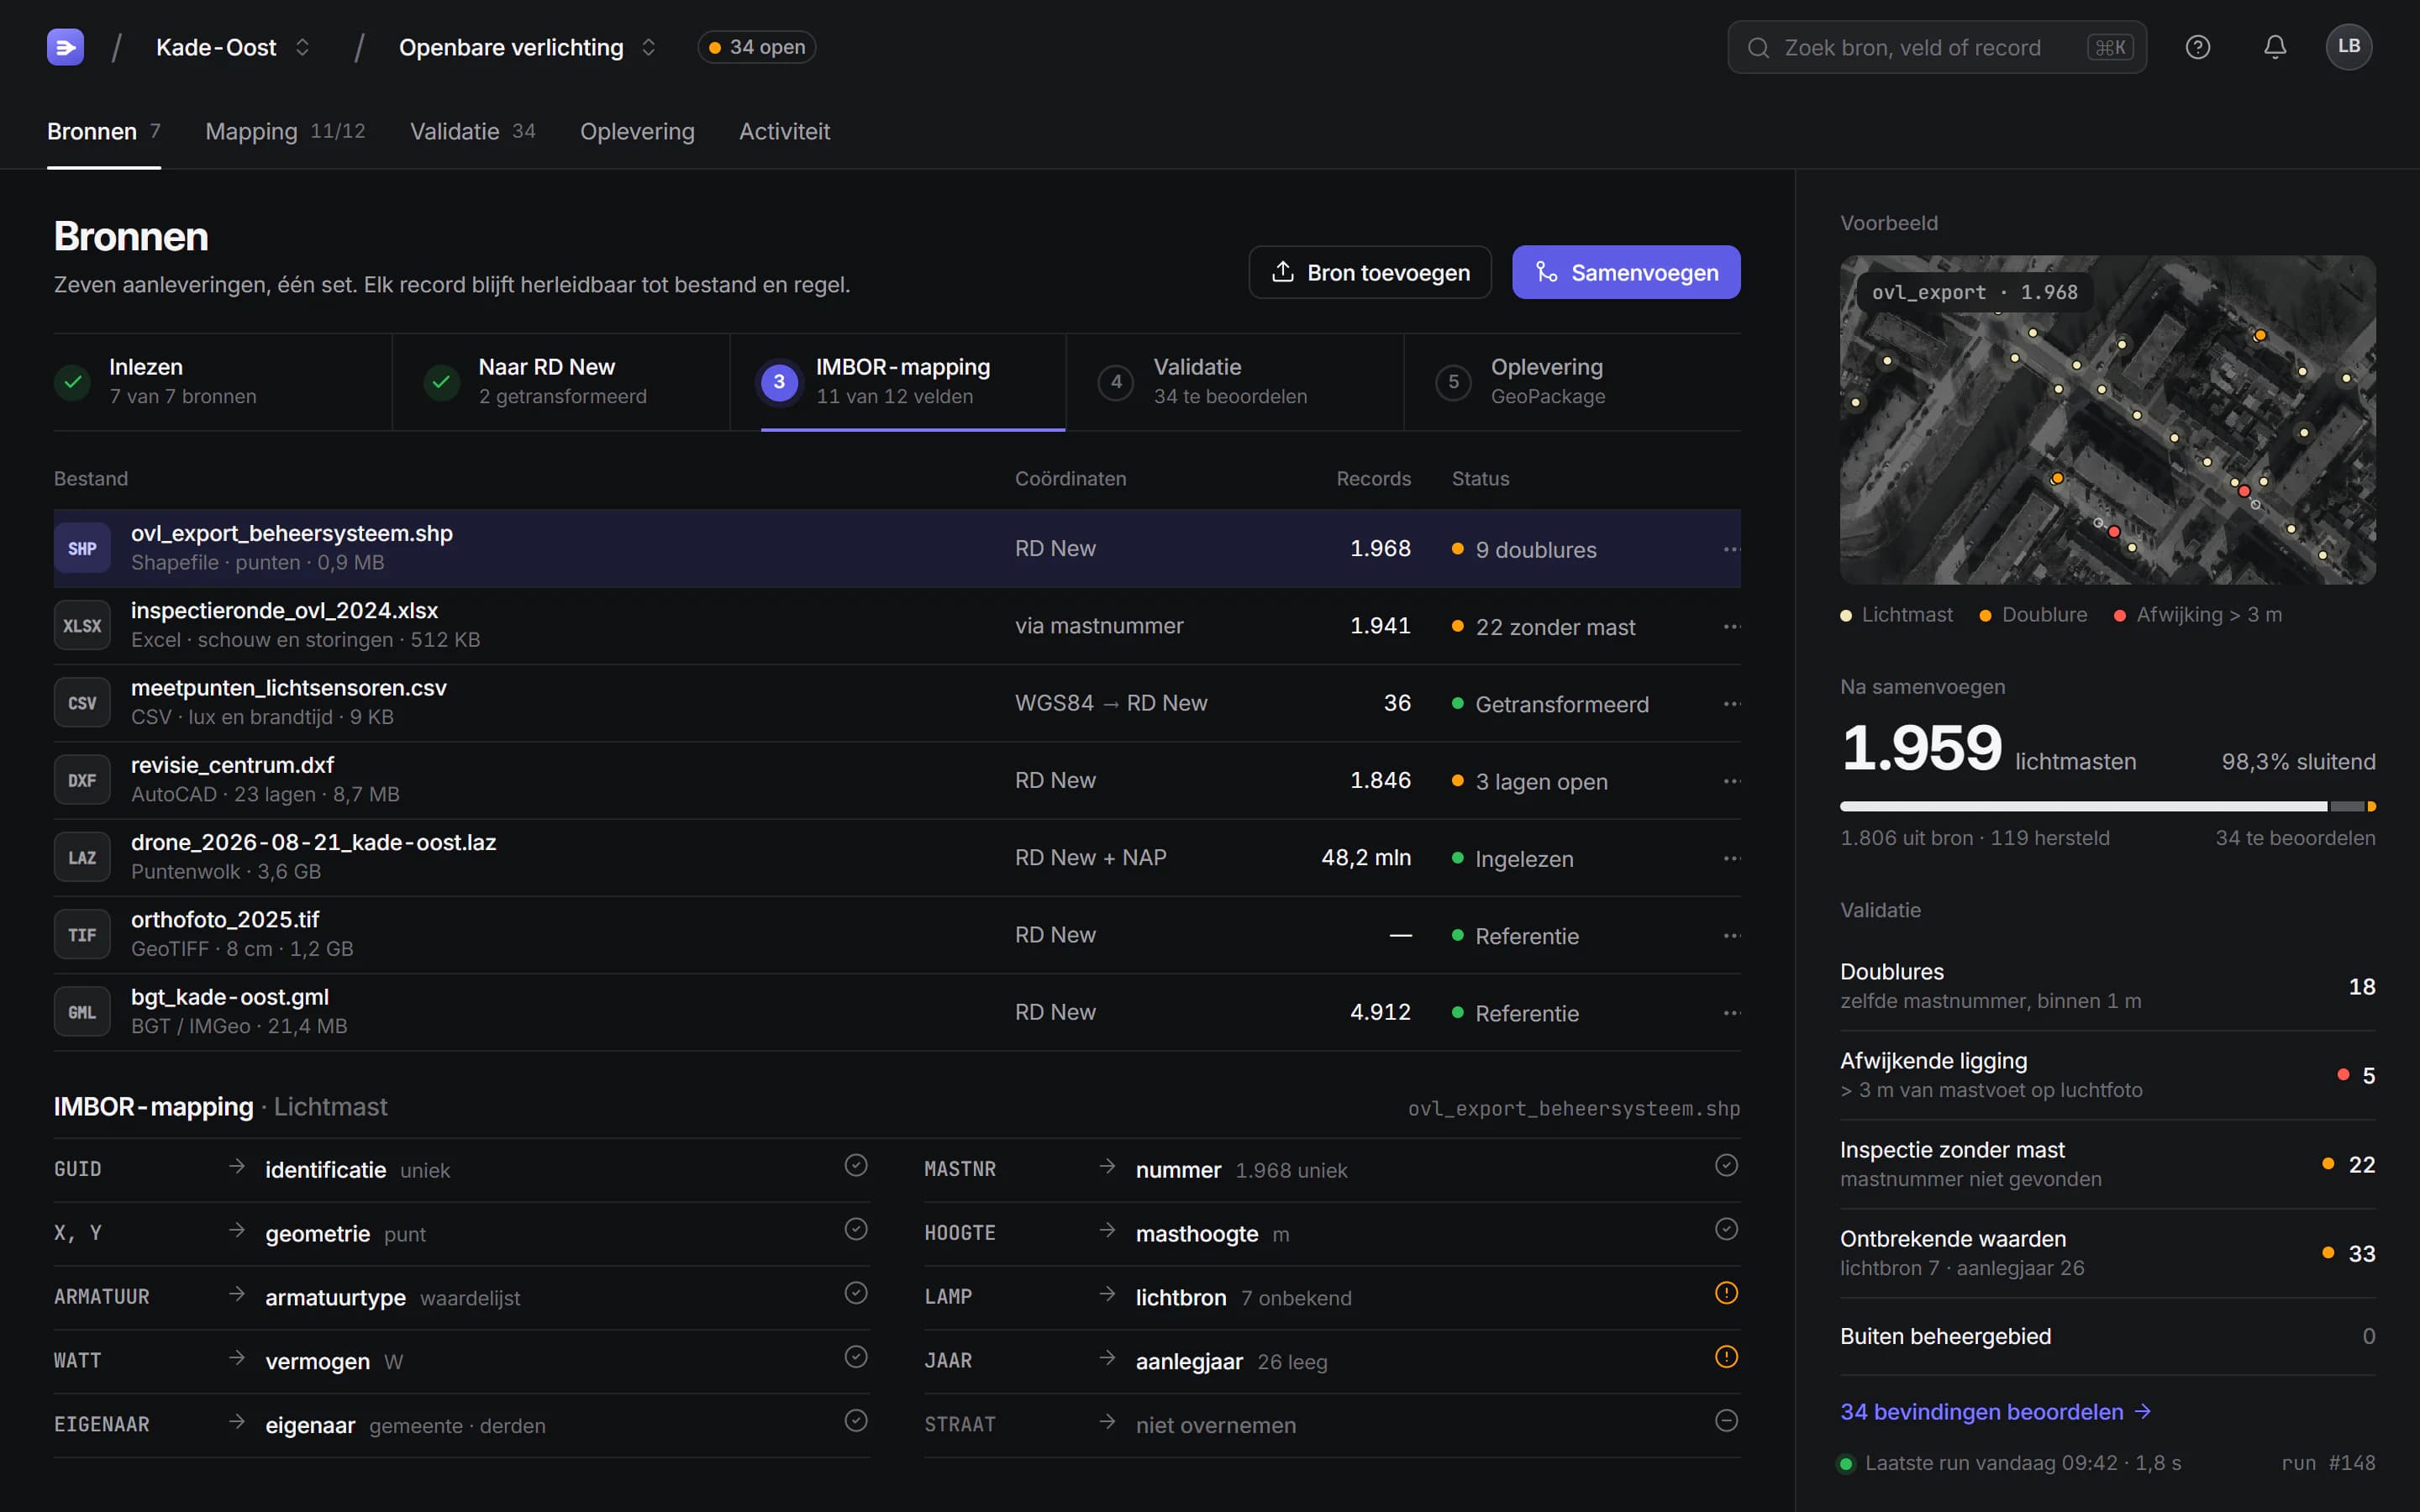Viewport: 2420px width, 1512px height.
Task: Click the lichtmasten sluitend progress bar
Action: tap(2108, 806)
